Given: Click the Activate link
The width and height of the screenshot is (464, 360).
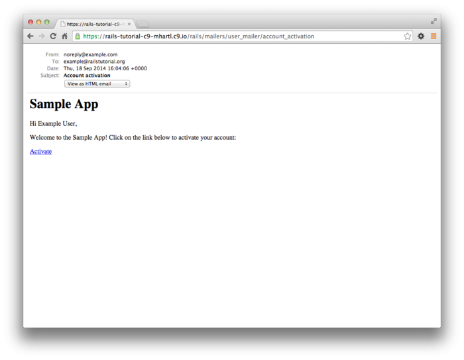Looking at the screenshot, I should [x=41, y=151].
